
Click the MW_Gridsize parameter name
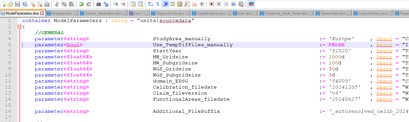(170, 57)
